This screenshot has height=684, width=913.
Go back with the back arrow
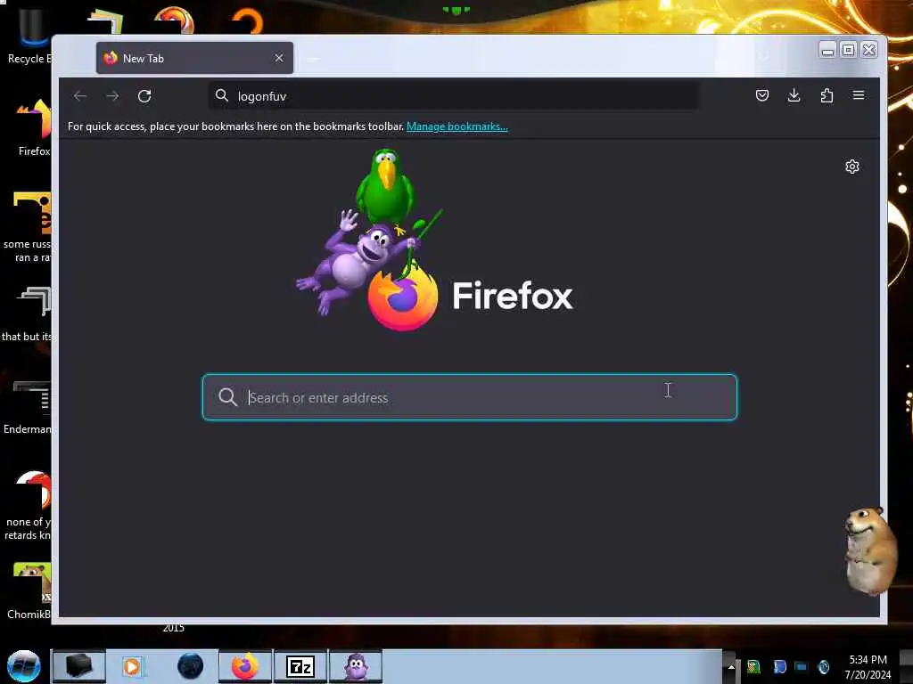[80, 96]
